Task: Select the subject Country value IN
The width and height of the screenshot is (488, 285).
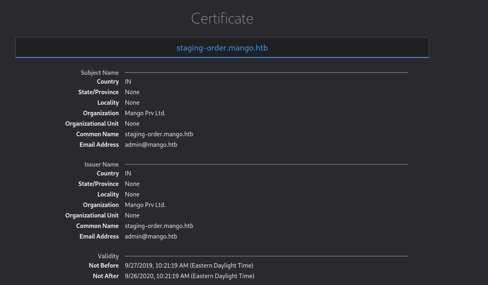Action: click(x=128, y=81)
